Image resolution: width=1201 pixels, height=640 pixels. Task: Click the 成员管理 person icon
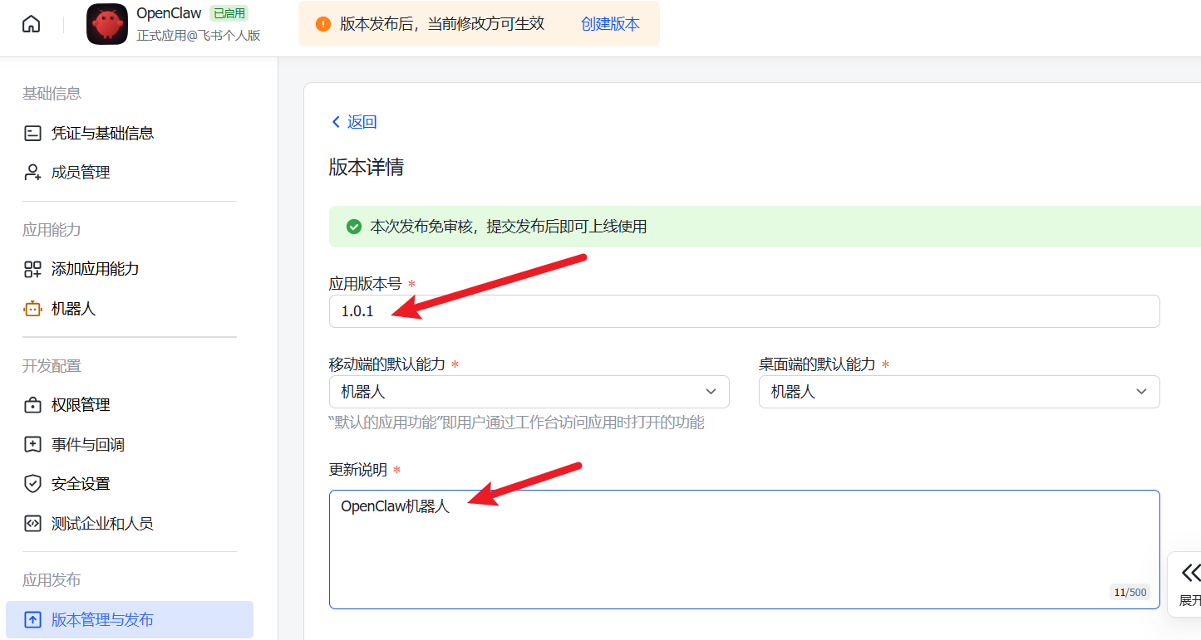coord(32,173)
